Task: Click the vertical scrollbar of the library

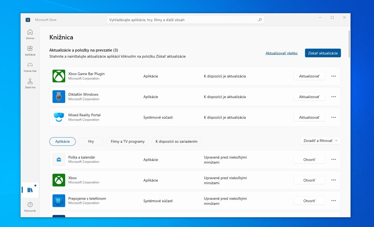Action: [349, 44]
